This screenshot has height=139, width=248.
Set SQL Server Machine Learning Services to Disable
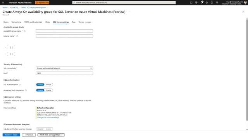tap(40, 129)
